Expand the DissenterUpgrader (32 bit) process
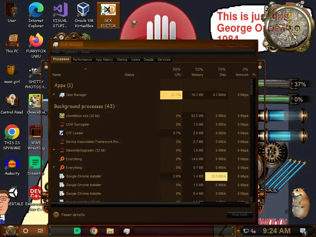Image resolution: width=316 pixels, height=237 pixels. coord(54,150)
